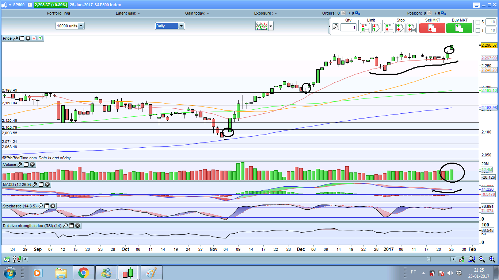Image resolution: width=499 pixels, height=280 pixels.
Task: Enable the T checkbox
Action: (x=478, y=31)
